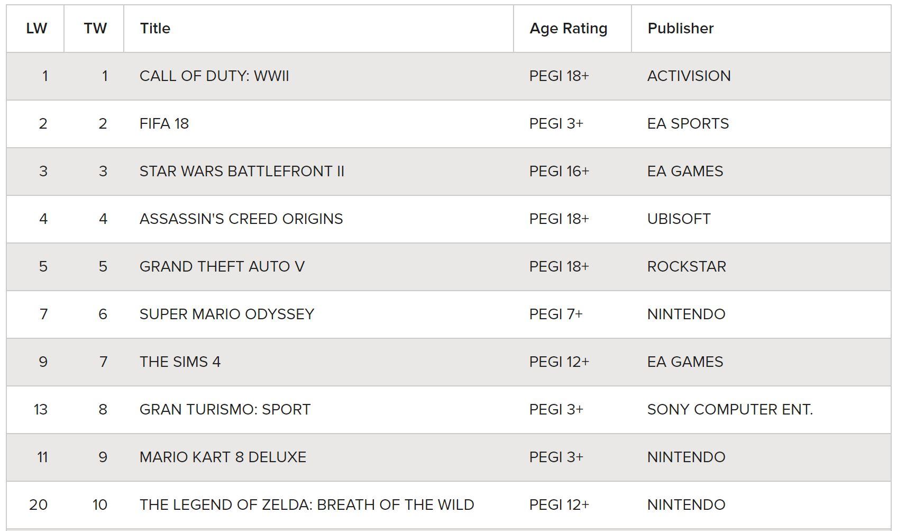The height and width of the screenshot is (531, 897).
Task: Select SONY COMPUTER ENT. publisher cell
Action: coord(730,410)
